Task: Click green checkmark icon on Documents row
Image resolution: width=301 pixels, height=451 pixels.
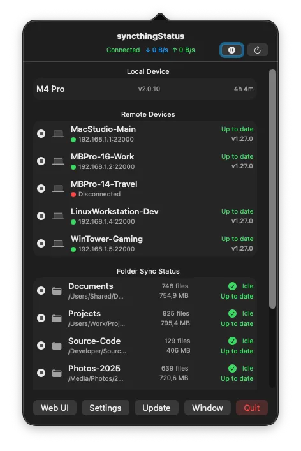Action: [x=232, y=286]
